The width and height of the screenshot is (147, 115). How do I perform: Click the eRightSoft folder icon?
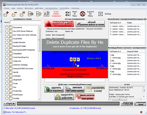click(11, 80)
